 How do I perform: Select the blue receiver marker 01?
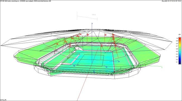[x=119, y=62]
